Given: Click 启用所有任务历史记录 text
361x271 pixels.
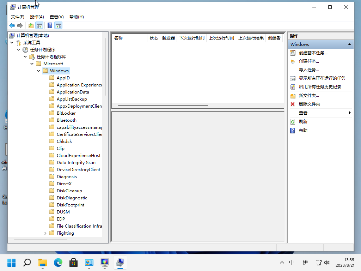Looking at the screenshot, I should 320,87.
